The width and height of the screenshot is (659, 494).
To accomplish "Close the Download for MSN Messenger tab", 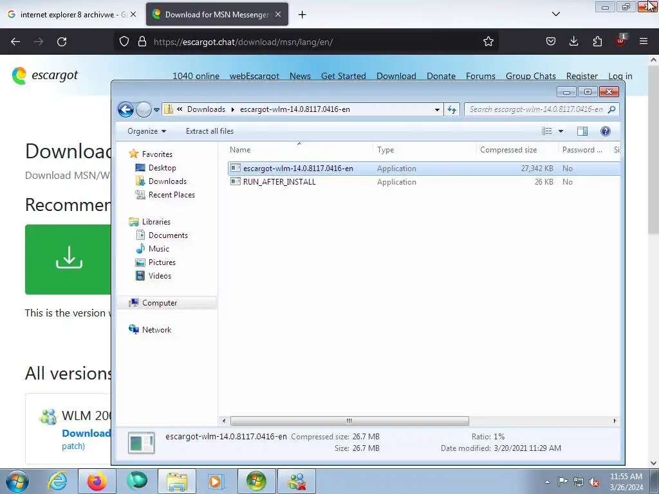I will coord(278,14).
